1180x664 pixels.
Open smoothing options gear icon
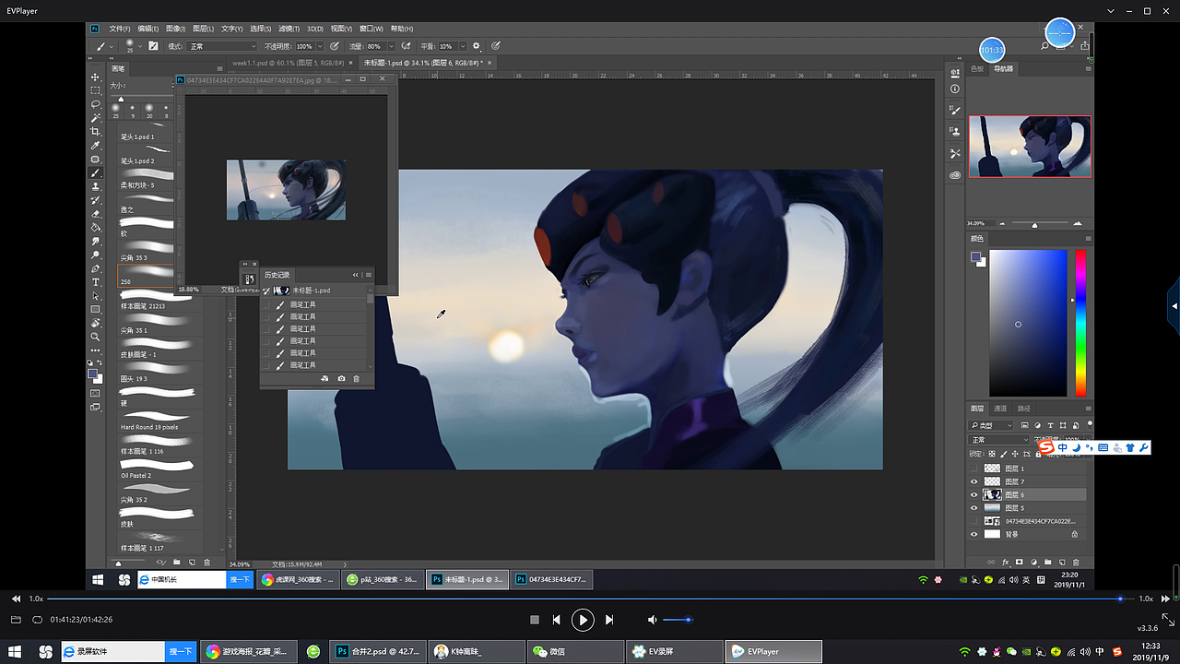tap(477, 46)
